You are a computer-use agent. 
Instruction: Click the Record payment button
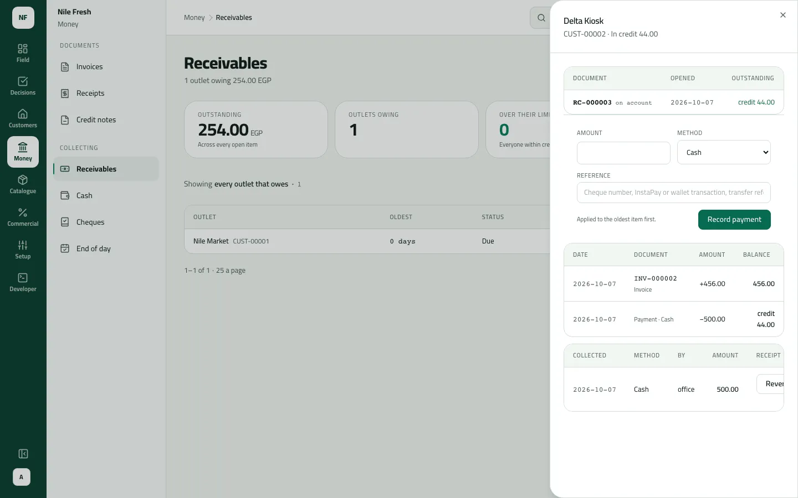(734, 220)
